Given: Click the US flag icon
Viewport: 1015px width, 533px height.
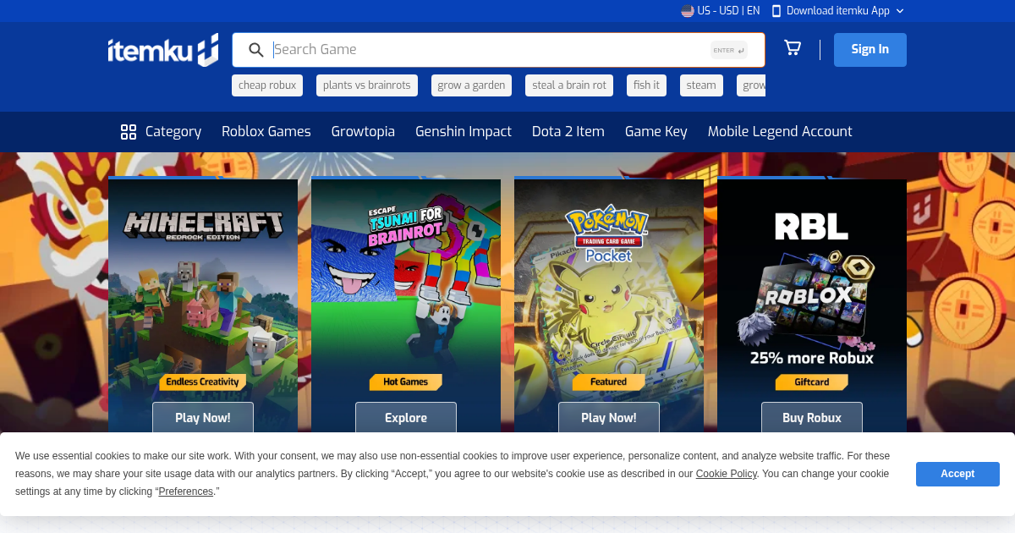Looking at the screenshot, I should point(688,11).
